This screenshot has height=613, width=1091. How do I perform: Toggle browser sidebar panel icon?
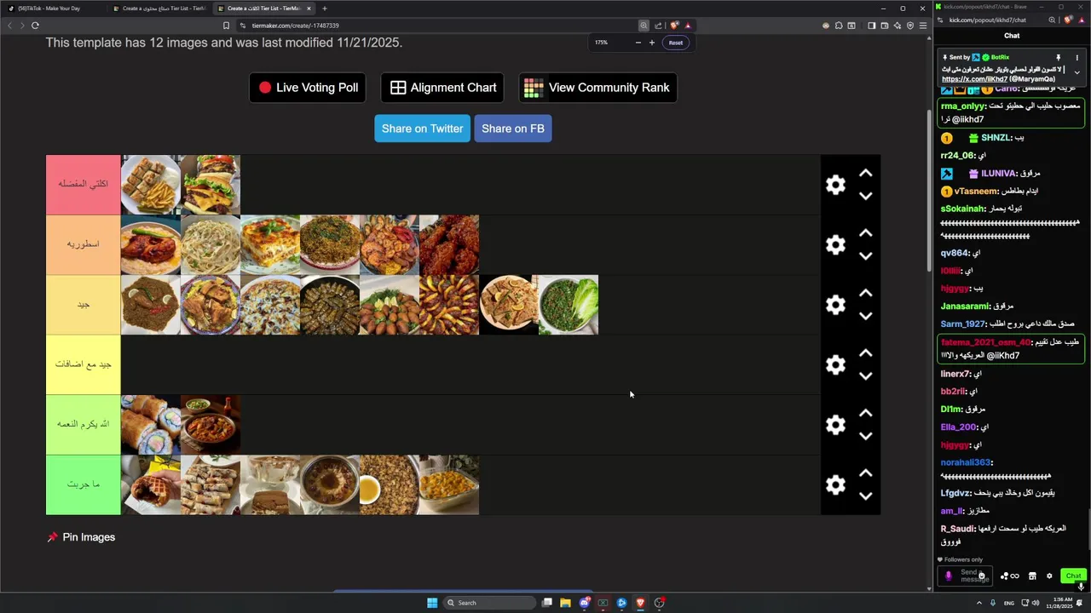tap(871, 26)
